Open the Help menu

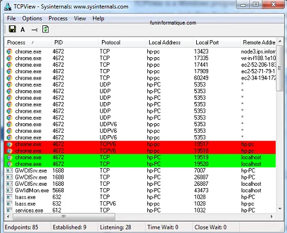pyautogui.click(x=98, y=18)
